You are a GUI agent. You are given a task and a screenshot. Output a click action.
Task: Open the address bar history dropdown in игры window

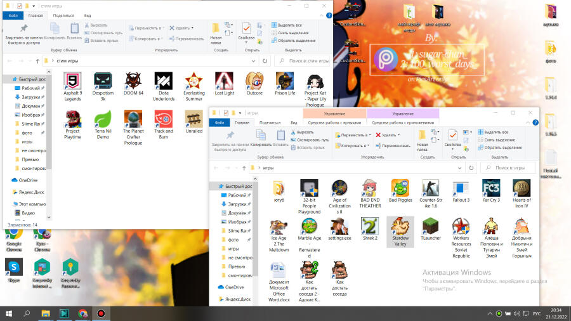coord(459,167)
